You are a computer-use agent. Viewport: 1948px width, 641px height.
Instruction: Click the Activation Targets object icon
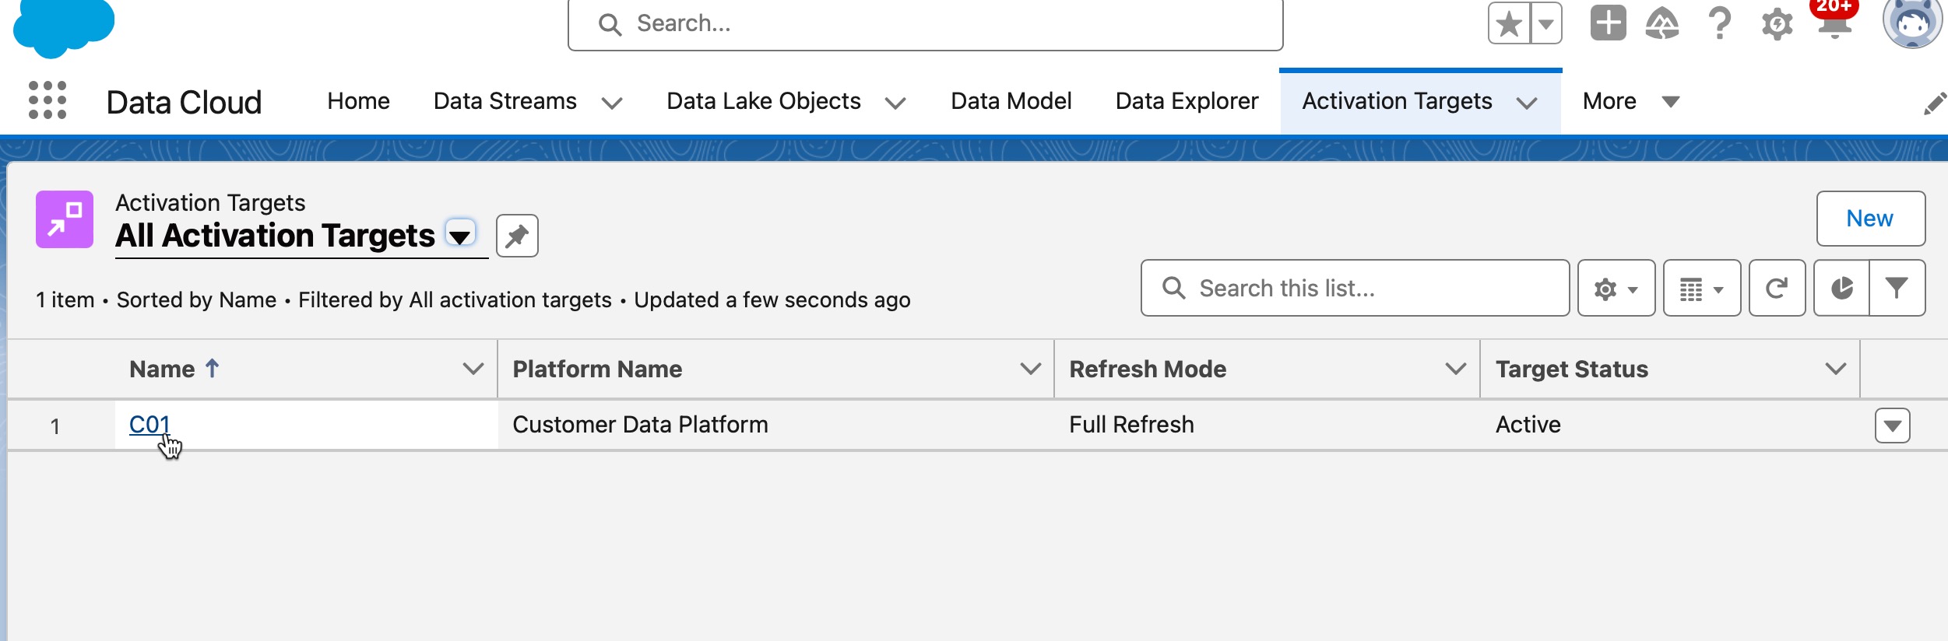pyautogui.click(x=65, y=219)
